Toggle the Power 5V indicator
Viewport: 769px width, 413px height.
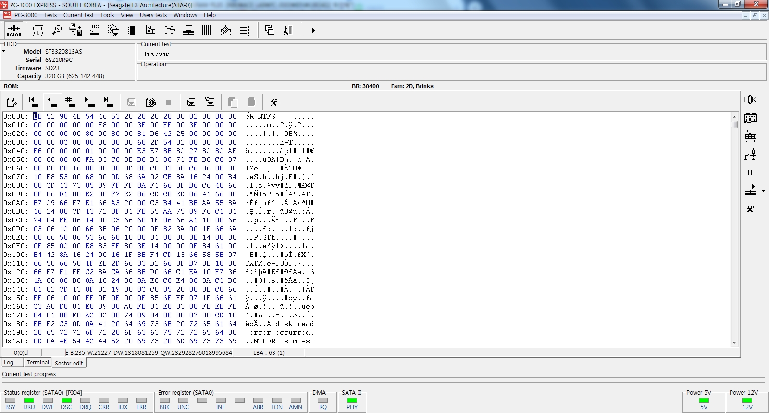pyautogui.click(x=704, y=400)
